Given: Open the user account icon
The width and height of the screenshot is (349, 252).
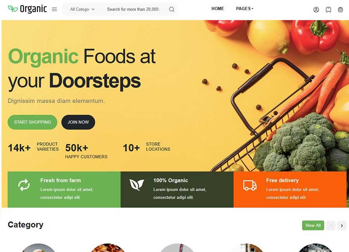Looking at the screenshot, I should point(316,10).
